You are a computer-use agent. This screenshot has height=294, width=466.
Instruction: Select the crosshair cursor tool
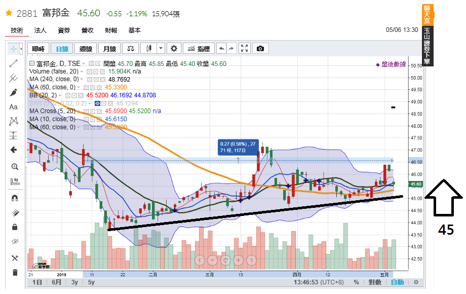point(13,49)
